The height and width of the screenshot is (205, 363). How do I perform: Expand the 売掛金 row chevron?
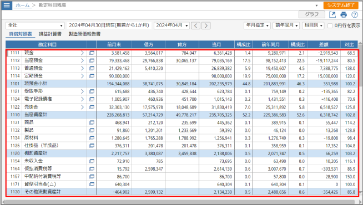(82, 107)
